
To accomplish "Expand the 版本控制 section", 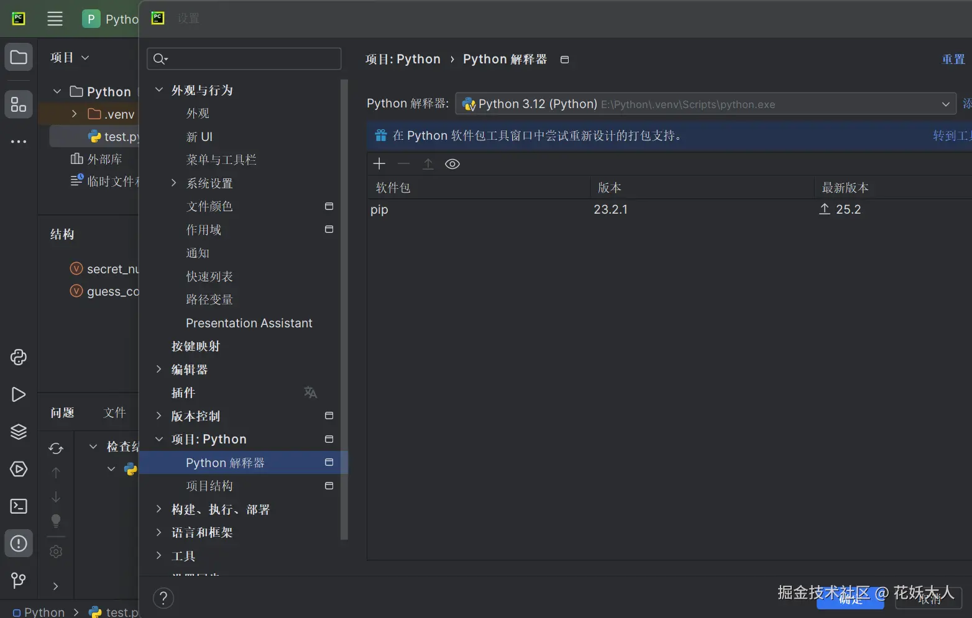I will coord(159,416).
